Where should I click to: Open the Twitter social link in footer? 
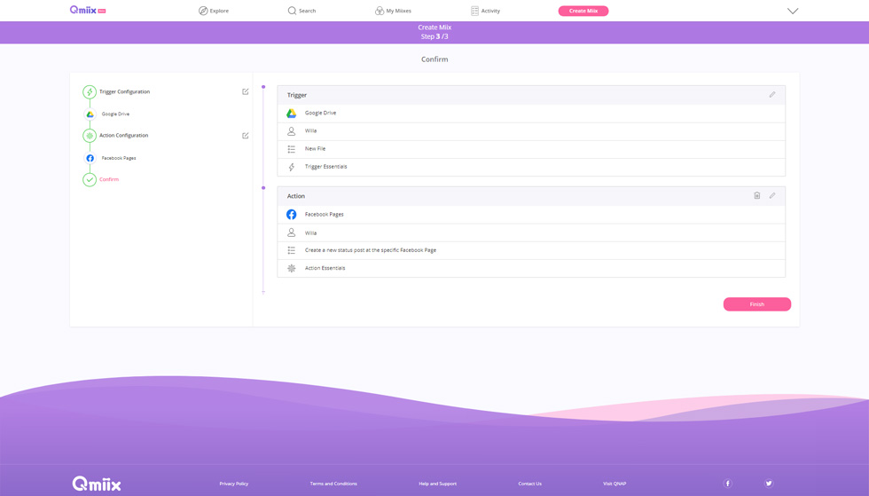click(769, 484)
